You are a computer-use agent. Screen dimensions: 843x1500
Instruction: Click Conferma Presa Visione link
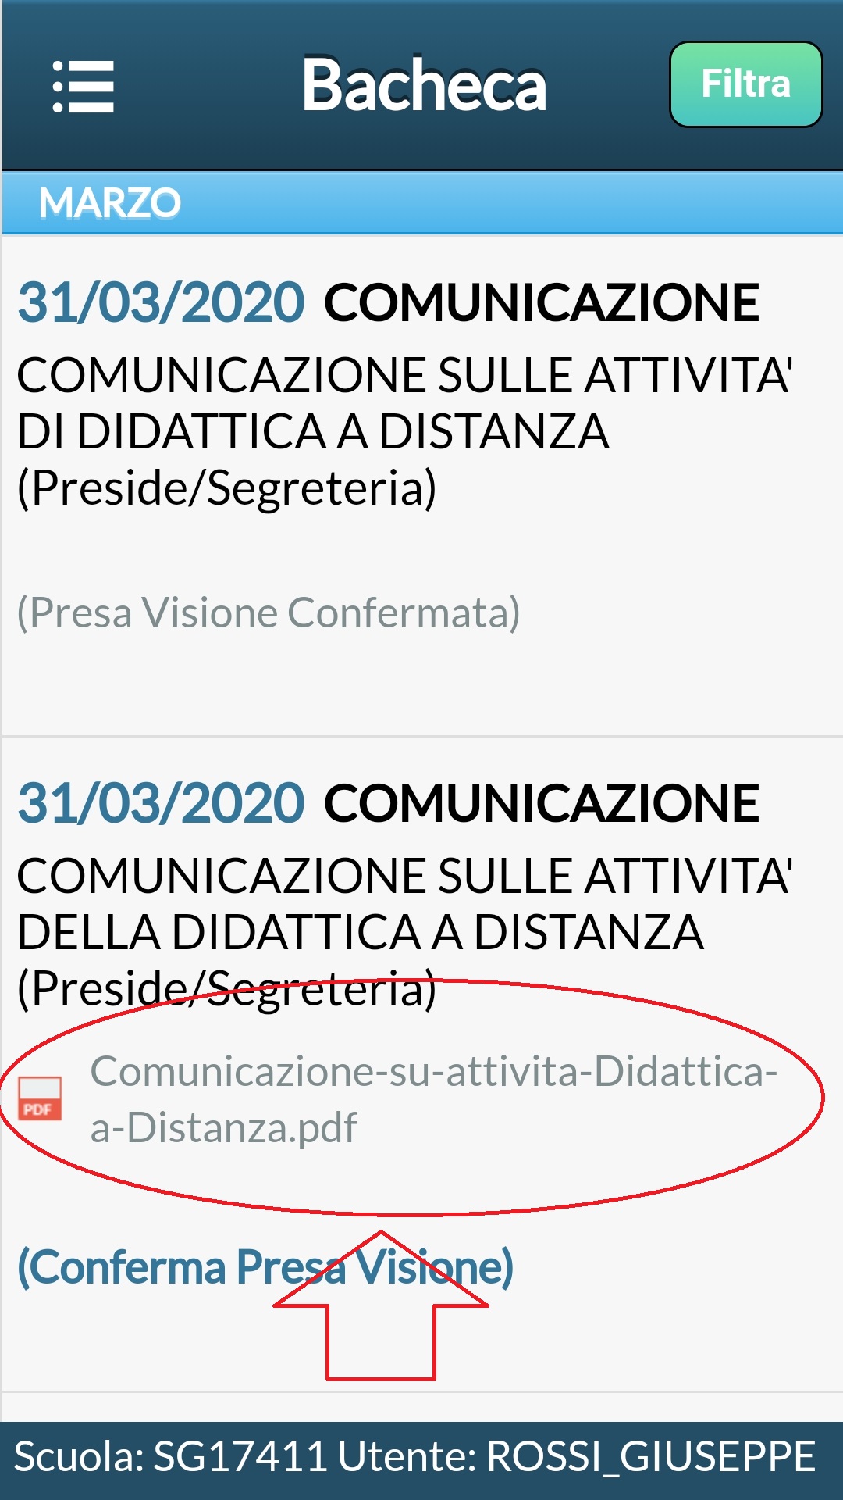tap(265, 1266)
